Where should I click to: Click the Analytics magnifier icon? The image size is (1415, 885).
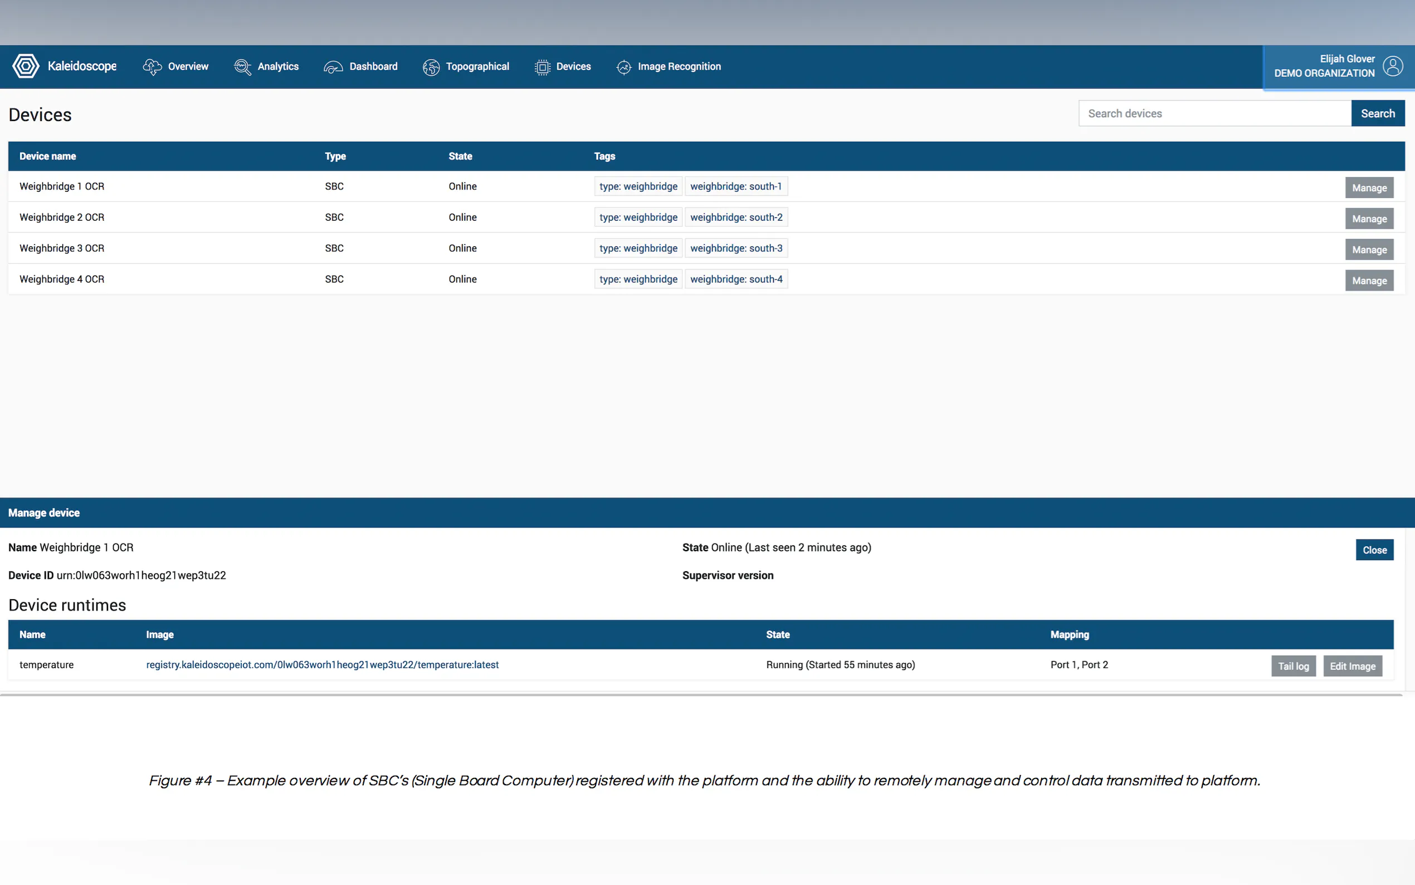coord(242,67)
